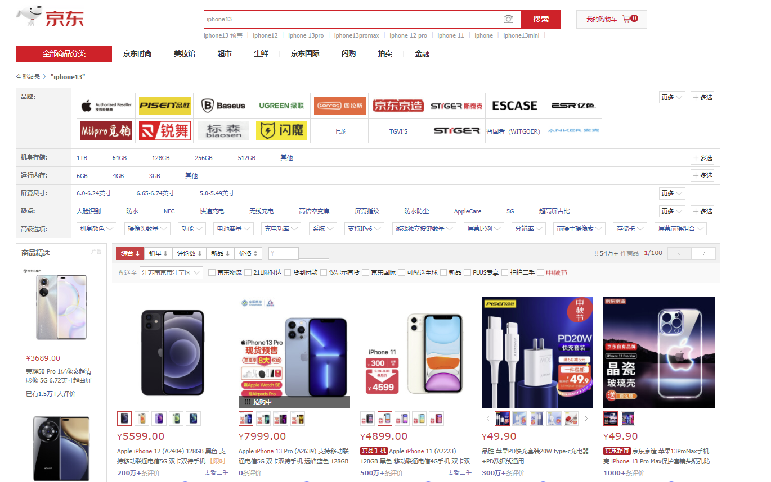Expand the 分辨率 dropdown
Image resolution: width=771 pixels, height=482 pixels.
pos(529,229)
